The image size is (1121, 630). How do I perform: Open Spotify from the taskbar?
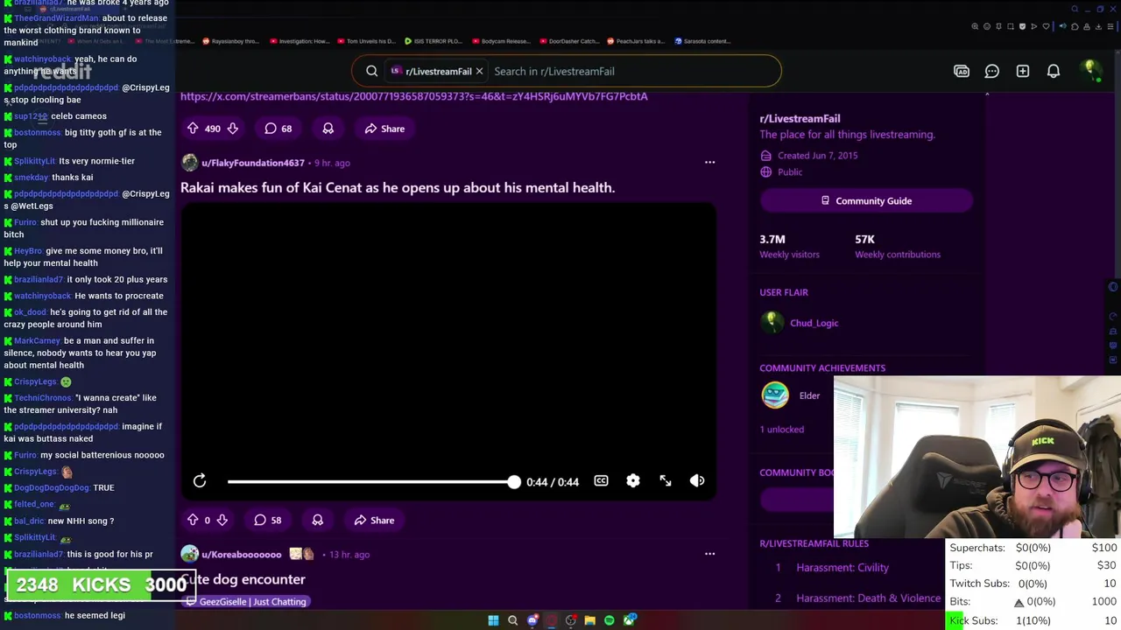point(610,620)
